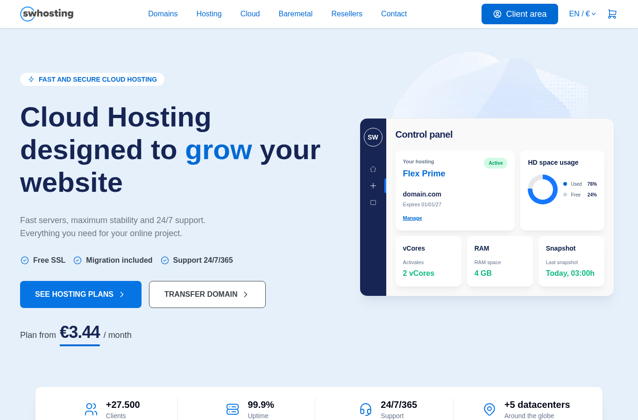Click the support headset icon
Viewport: 638px width, 420px height.
pyautogui.click(x=366, y=409)
